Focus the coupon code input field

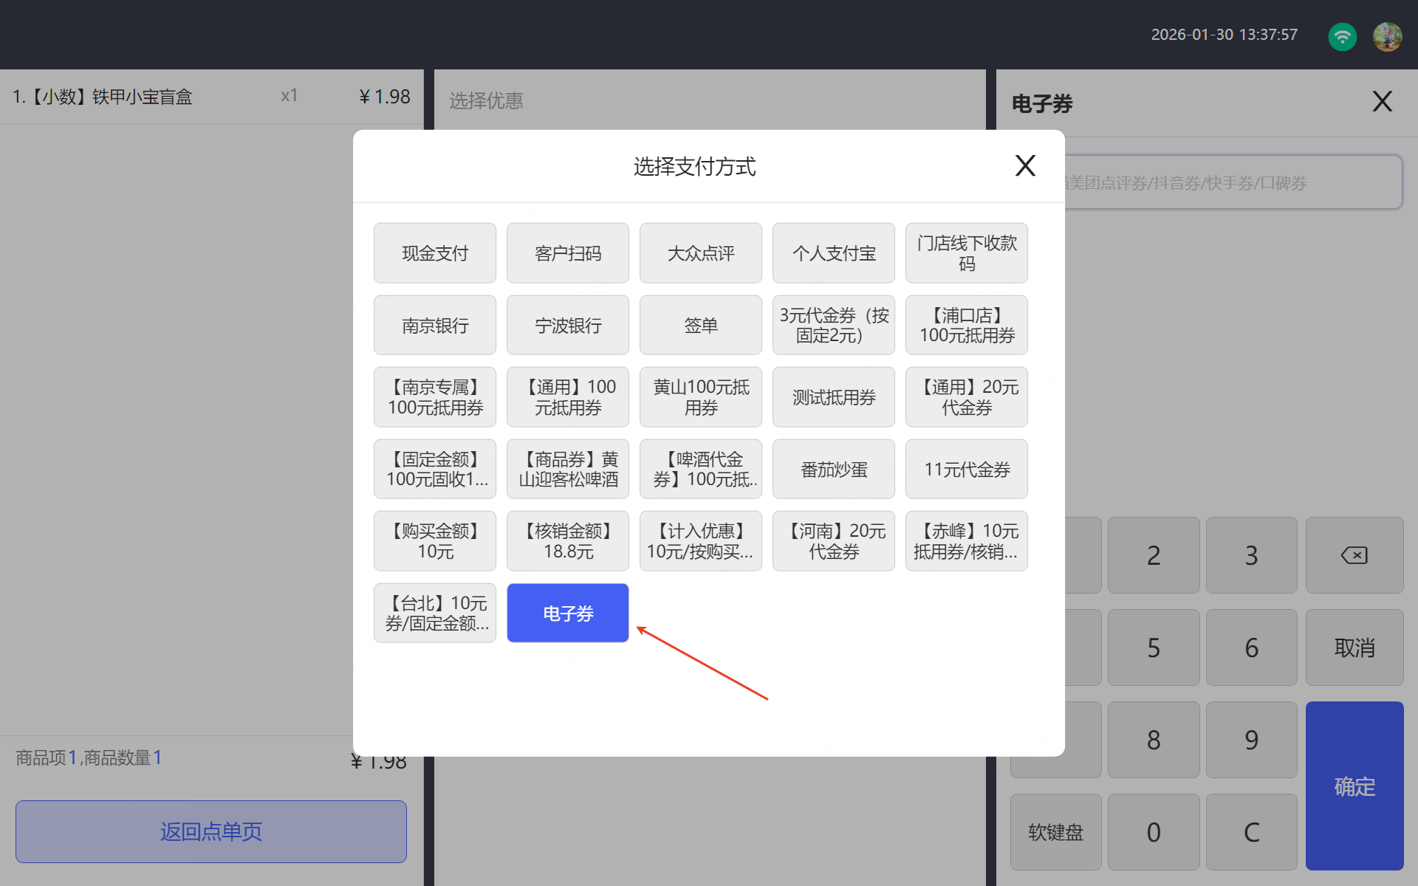coord(1233,182)
